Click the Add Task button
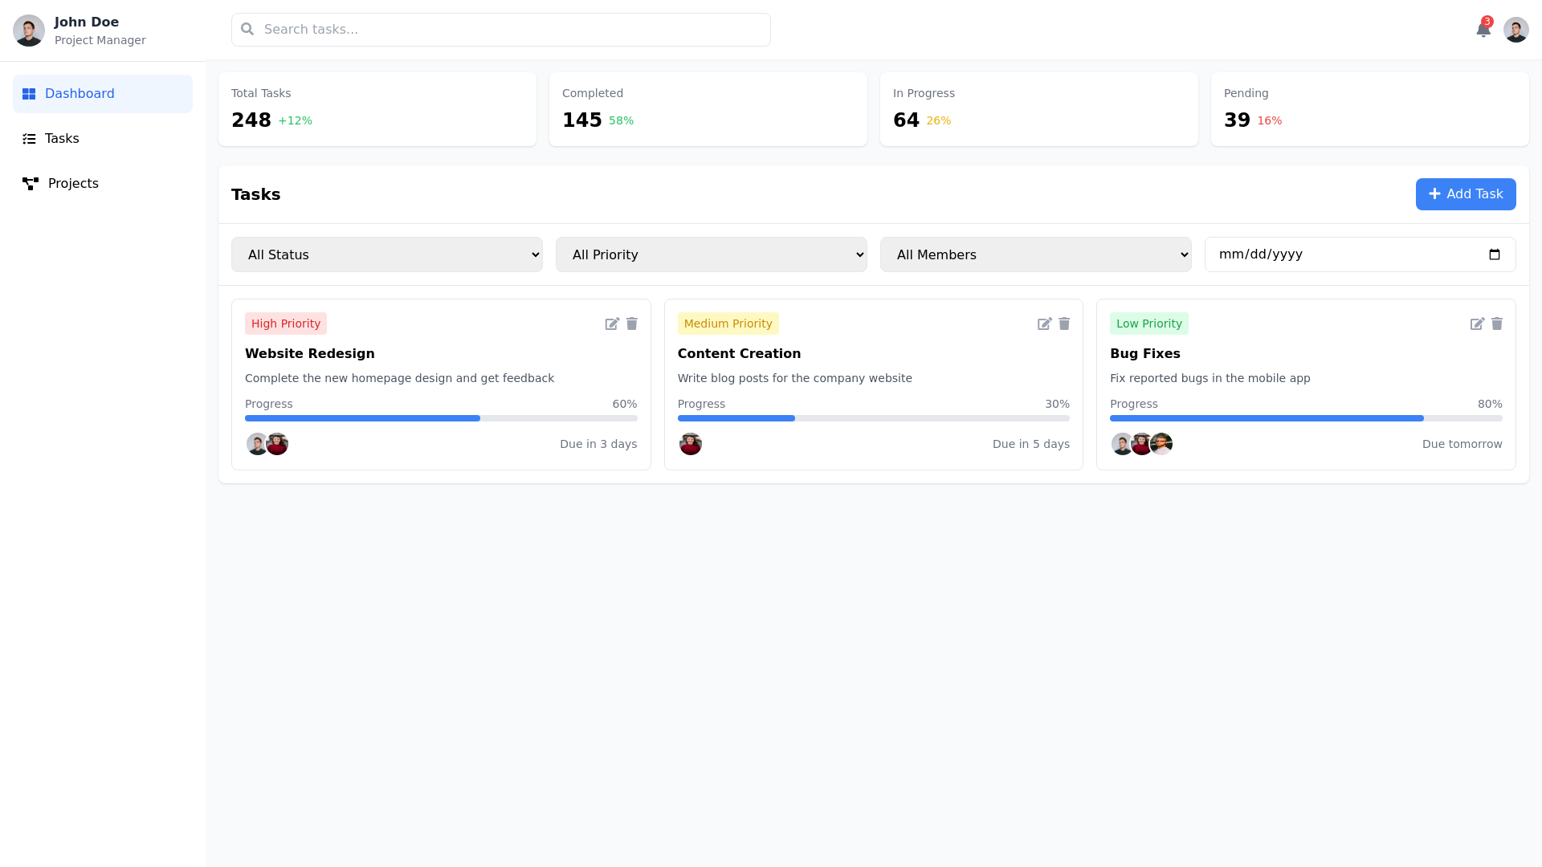Image resolution: width=1542 pixels, height=867 pixels. 1466,194
